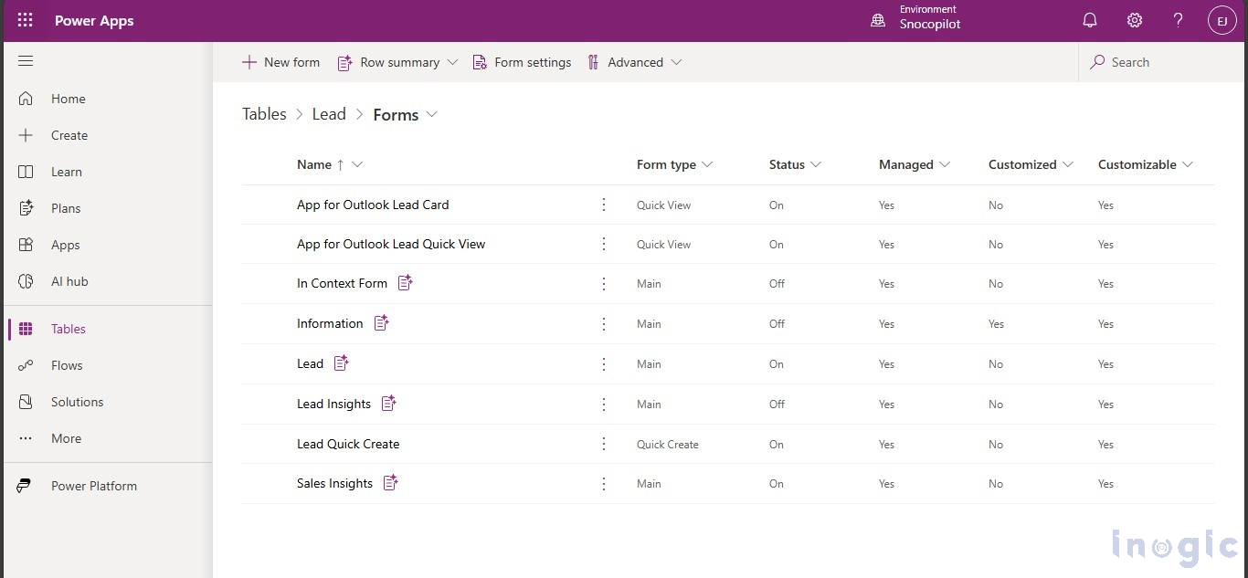Go to Home in the sidebar

(69, 99)
